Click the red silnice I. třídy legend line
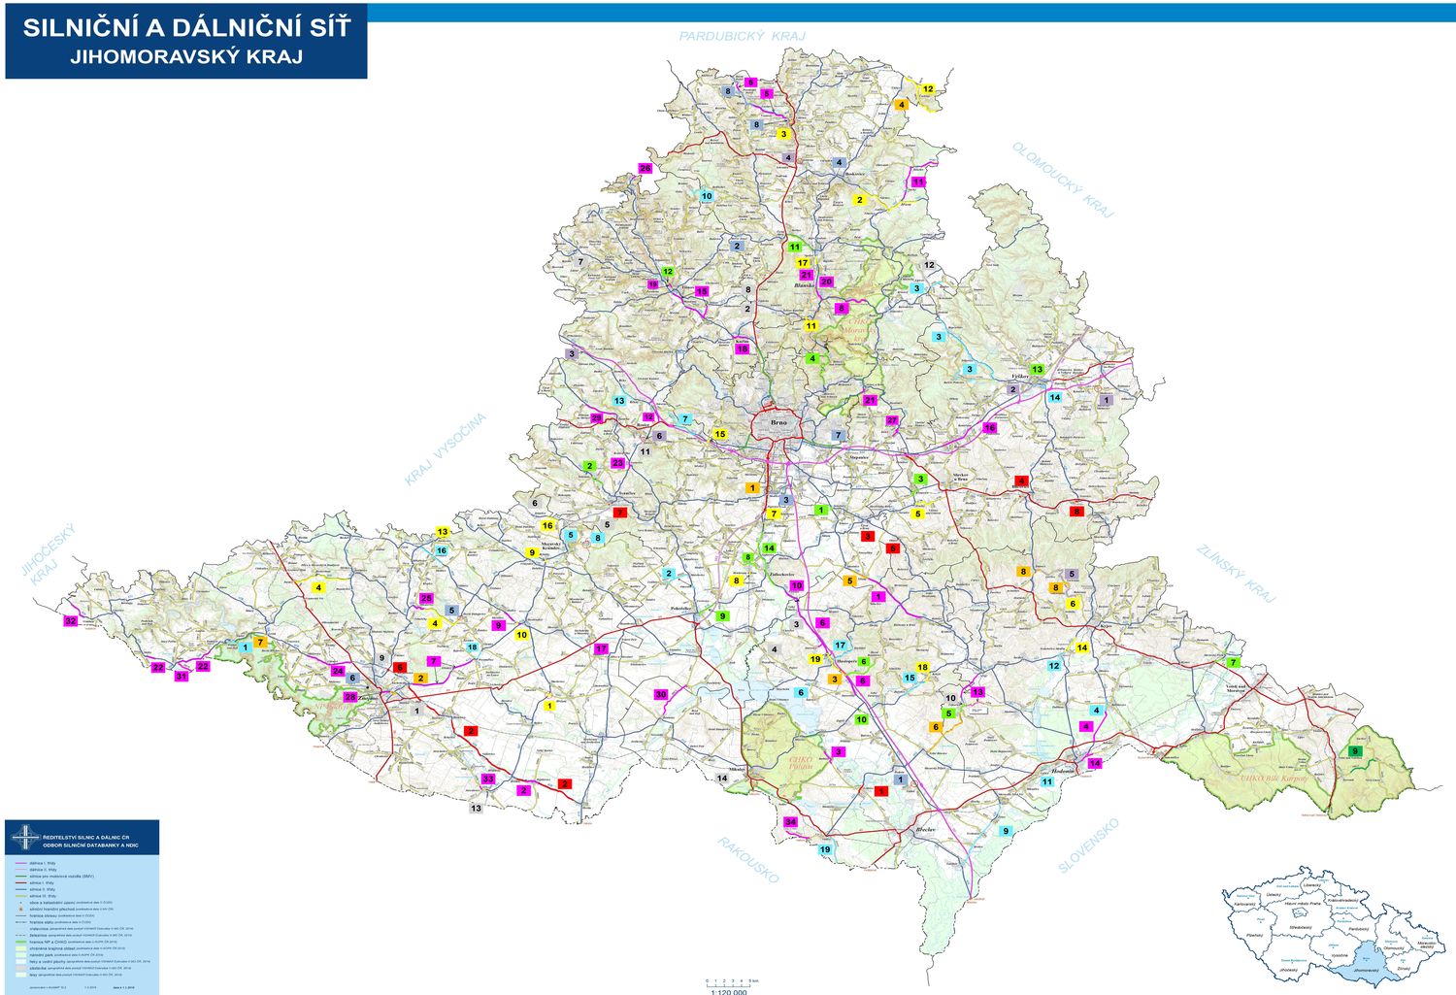 21,882
